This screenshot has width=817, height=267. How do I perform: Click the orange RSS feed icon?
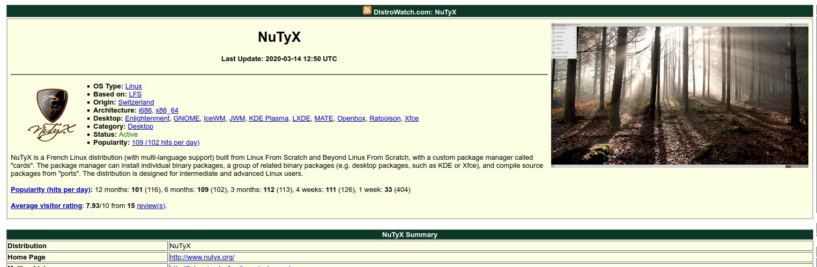click(367, 11)
